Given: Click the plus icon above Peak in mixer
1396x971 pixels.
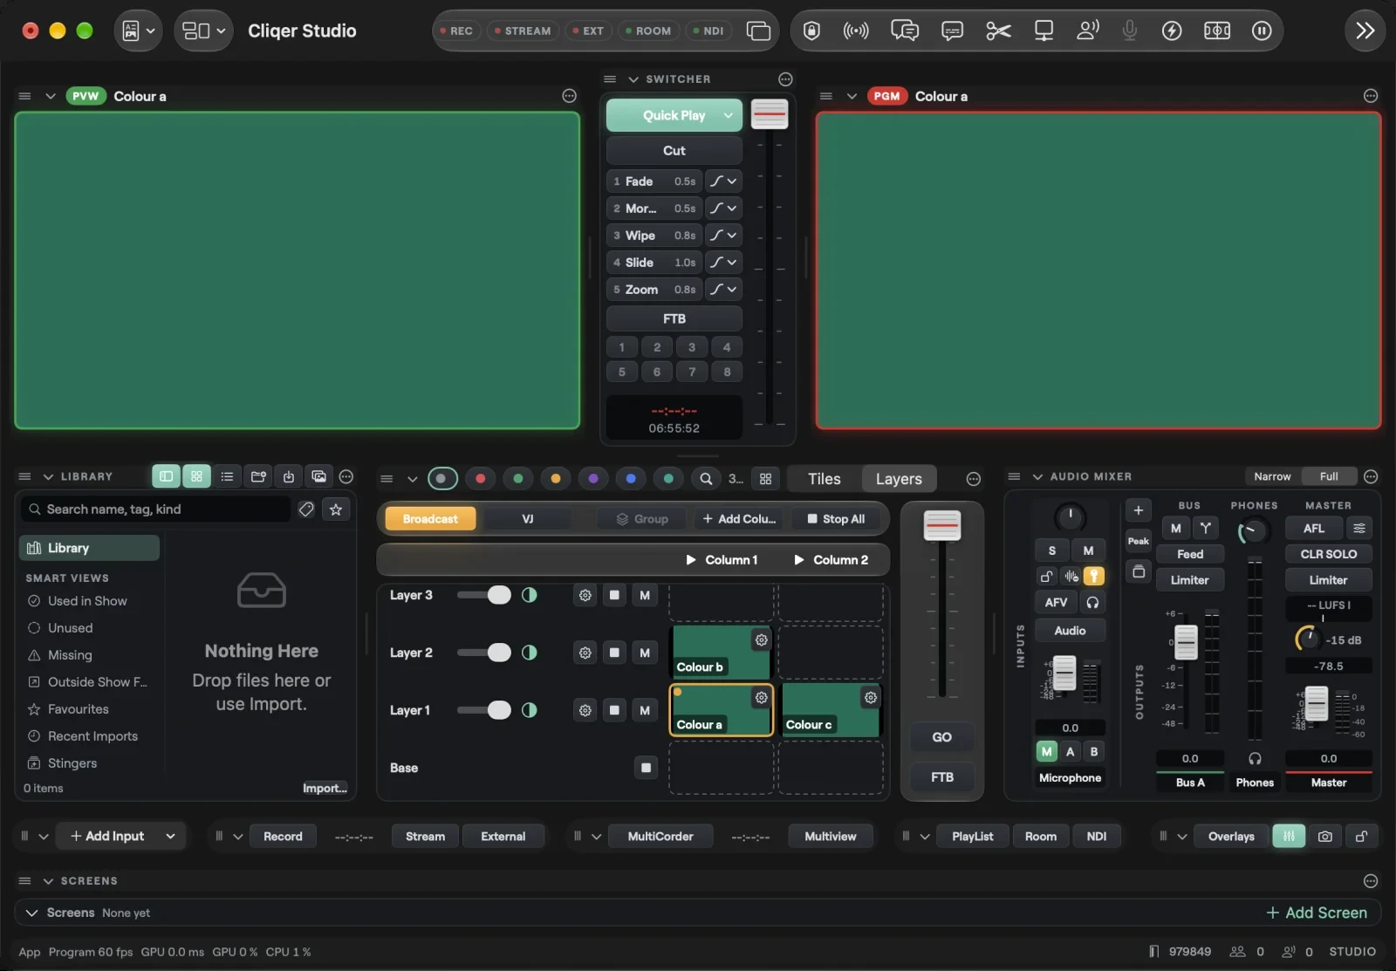Looking at the screenshot, I should (1139, 510).
